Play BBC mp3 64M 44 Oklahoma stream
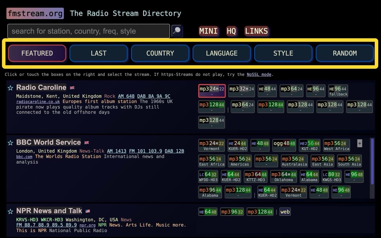381x238 pixels. (x=283, y=176)
